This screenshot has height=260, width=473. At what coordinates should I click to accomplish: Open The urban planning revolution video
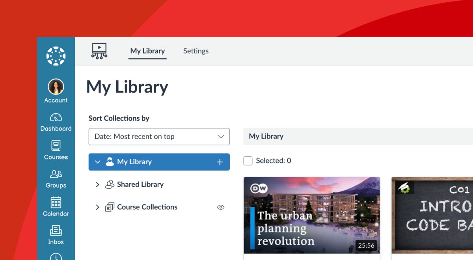pyautogui.click(x=312, y=215)
